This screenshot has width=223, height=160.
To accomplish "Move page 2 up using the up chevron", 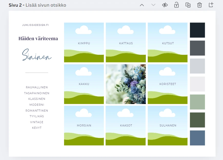I will click(142, 5).
